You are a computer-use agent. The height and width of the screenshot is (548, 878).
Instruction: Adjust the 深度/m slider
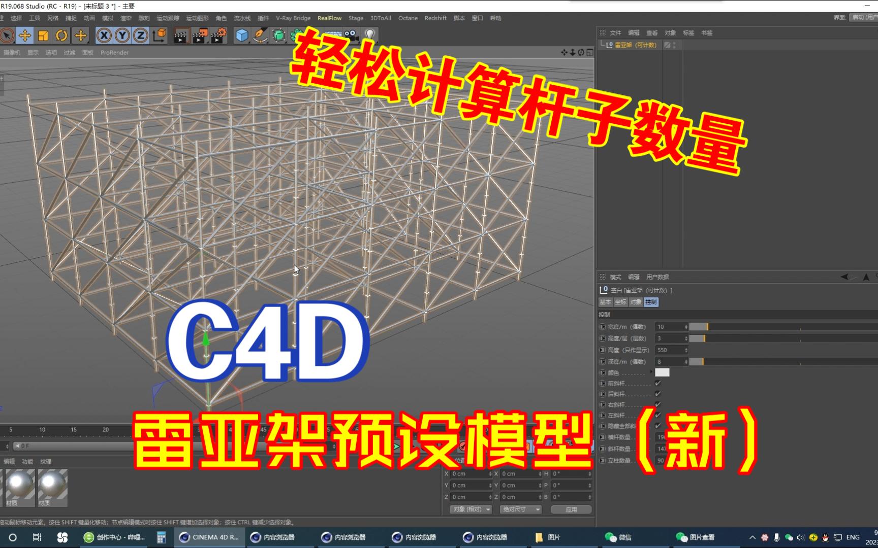[x=783, y=362]
